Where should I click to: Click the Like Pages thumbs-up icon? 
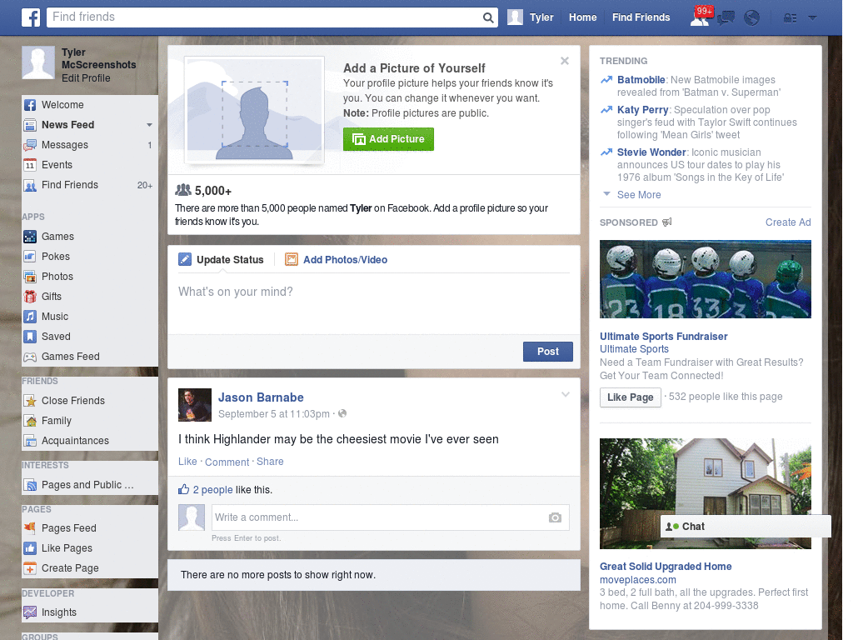[30, 548]
